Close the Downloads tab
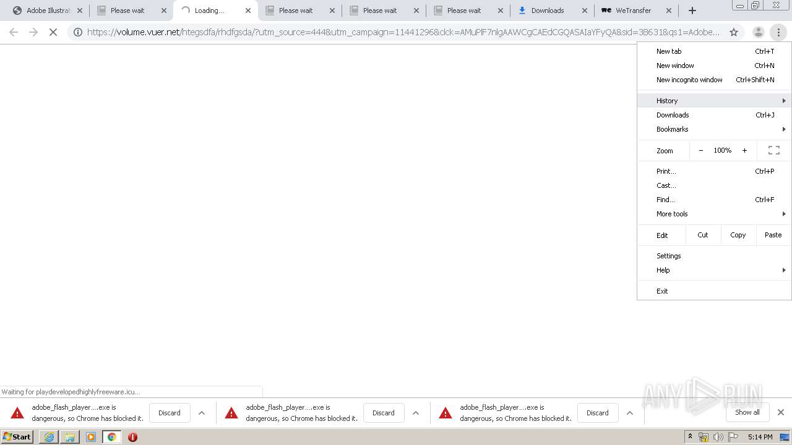 tap(585, 11)
